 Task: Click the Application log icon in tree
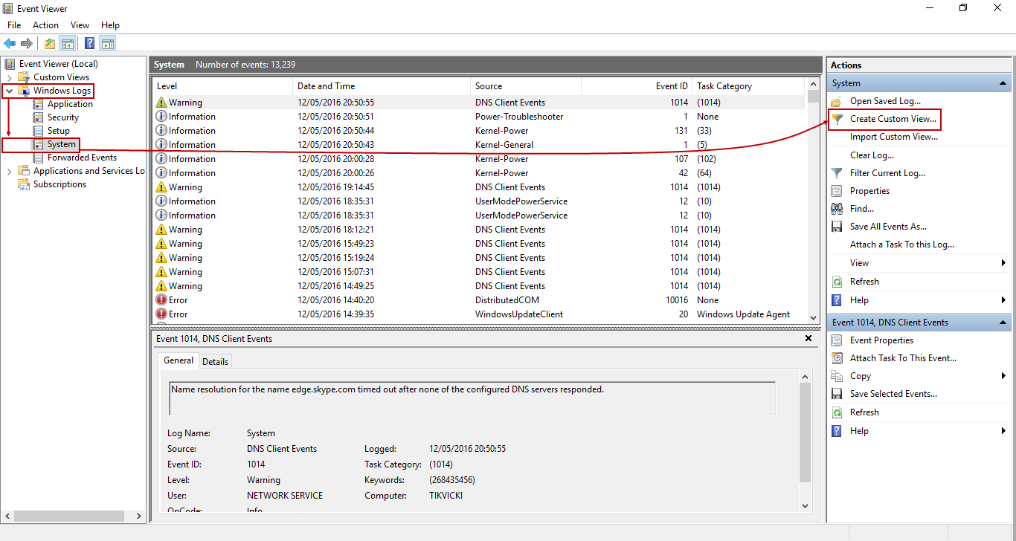coord(39,104)
